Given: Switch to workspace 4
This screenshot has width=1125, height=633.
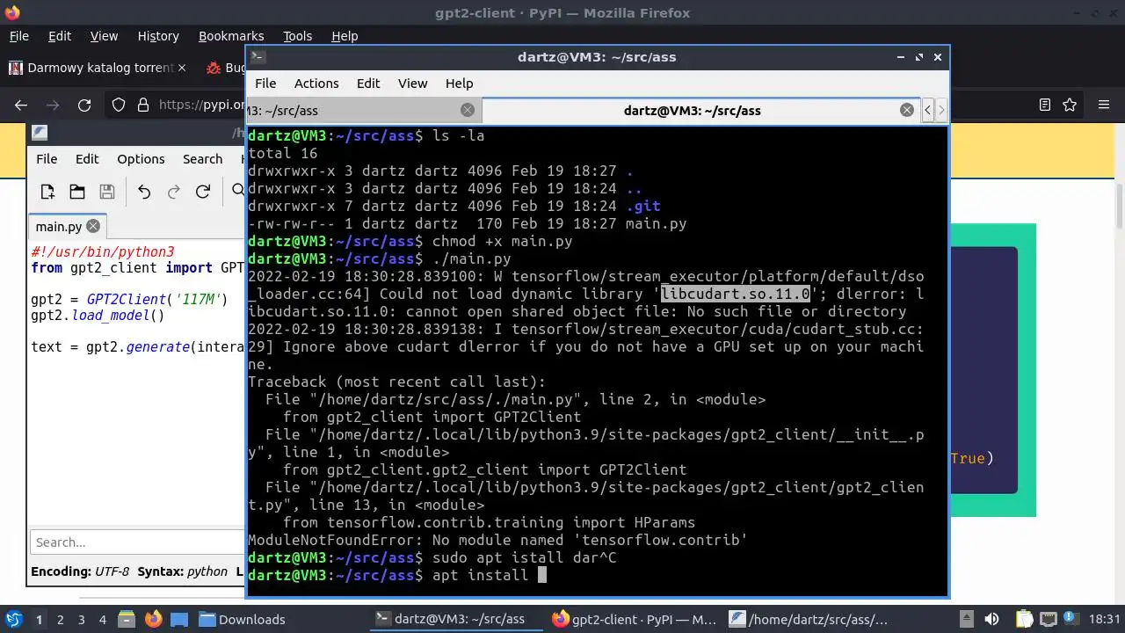Looking at the screenshot, I should click(x=103, y=619).
